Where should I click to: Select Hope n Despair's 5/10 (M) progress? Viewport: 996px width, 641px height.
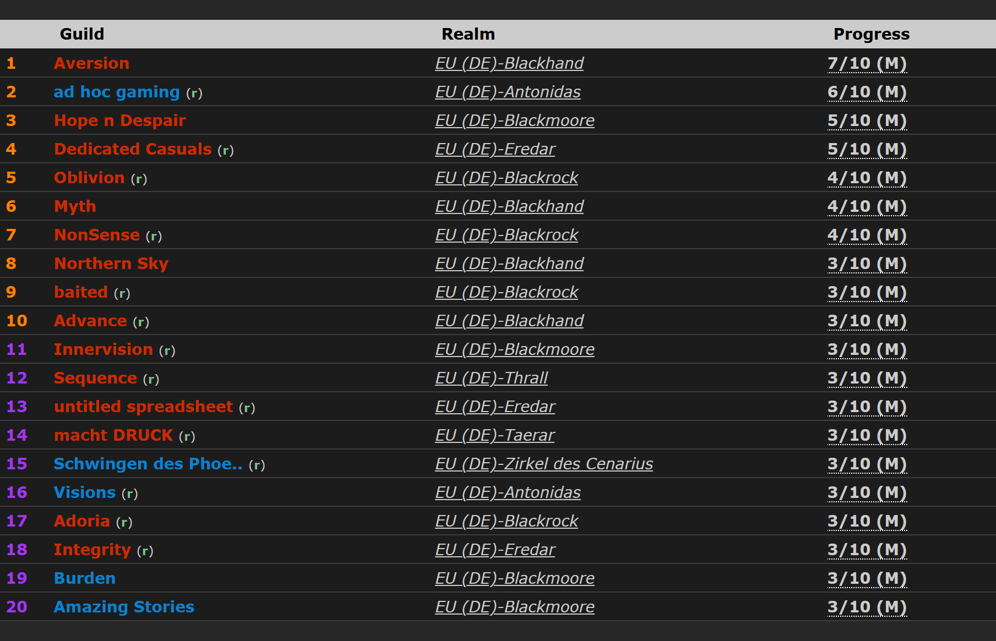[x=867, y=120]
